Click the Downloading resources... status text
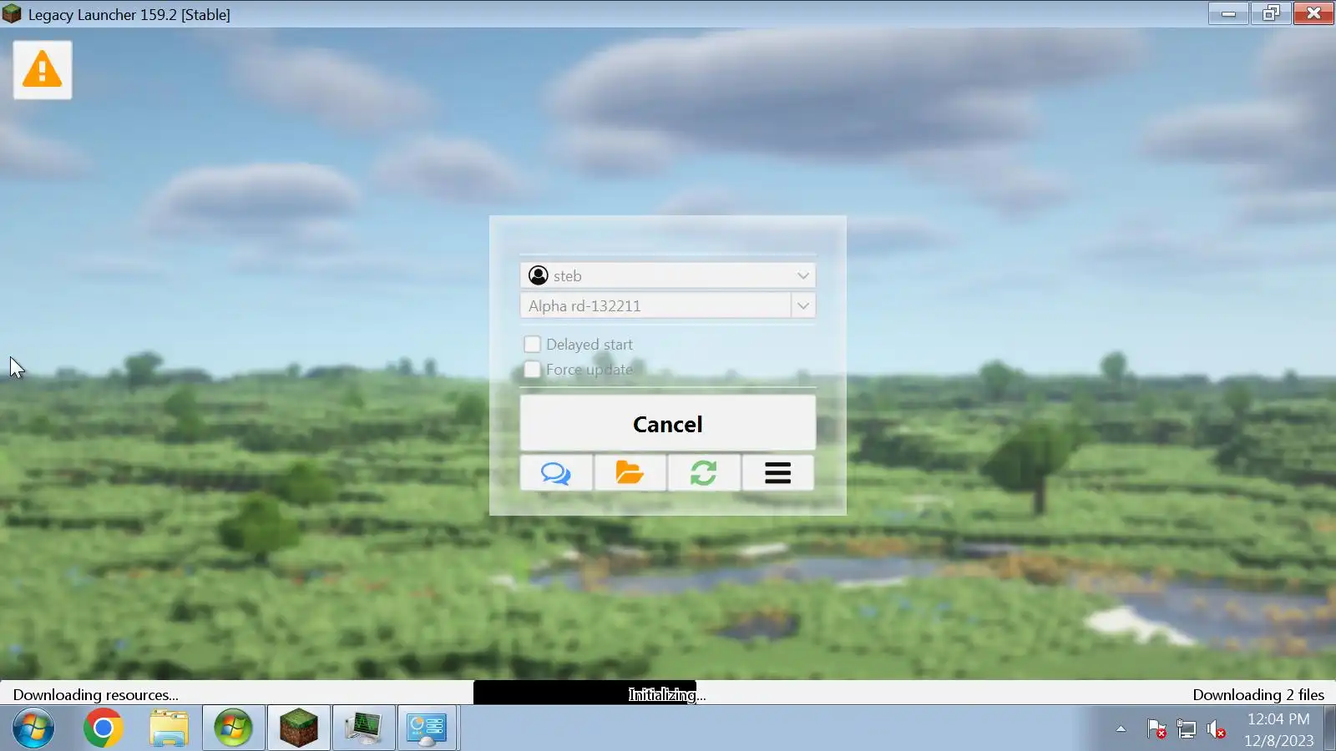 [96, 694]
